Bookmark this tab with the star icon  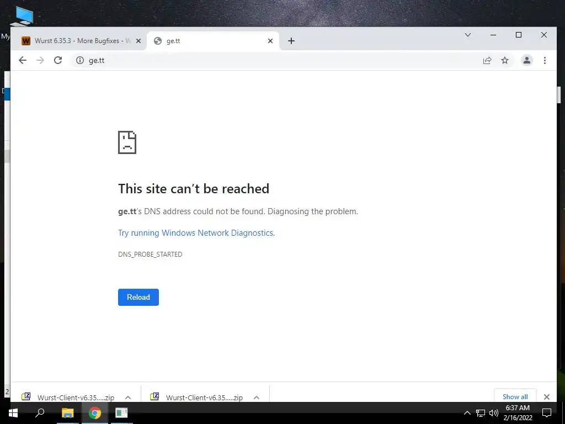click(x=505, y=60)
